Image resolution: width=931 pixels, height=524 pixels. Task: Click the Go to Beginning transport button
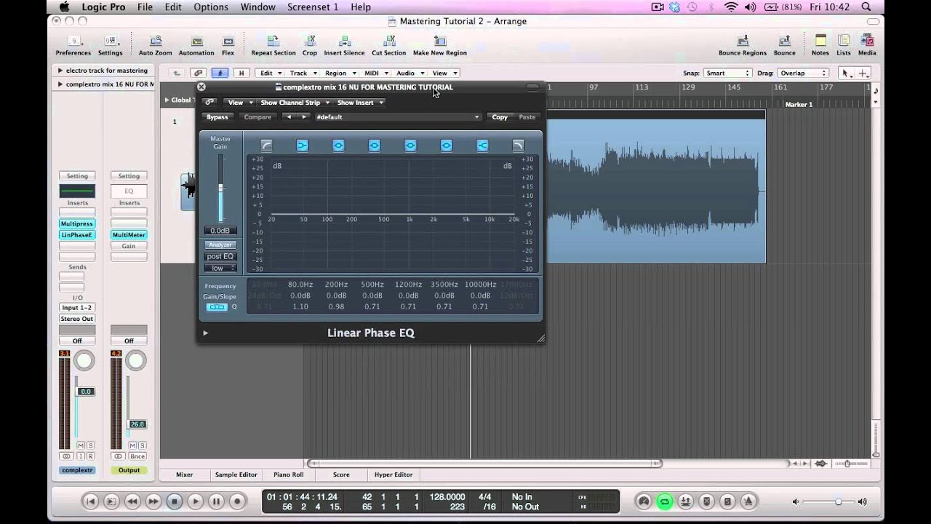pyautogui.click(x=90, y=501)
